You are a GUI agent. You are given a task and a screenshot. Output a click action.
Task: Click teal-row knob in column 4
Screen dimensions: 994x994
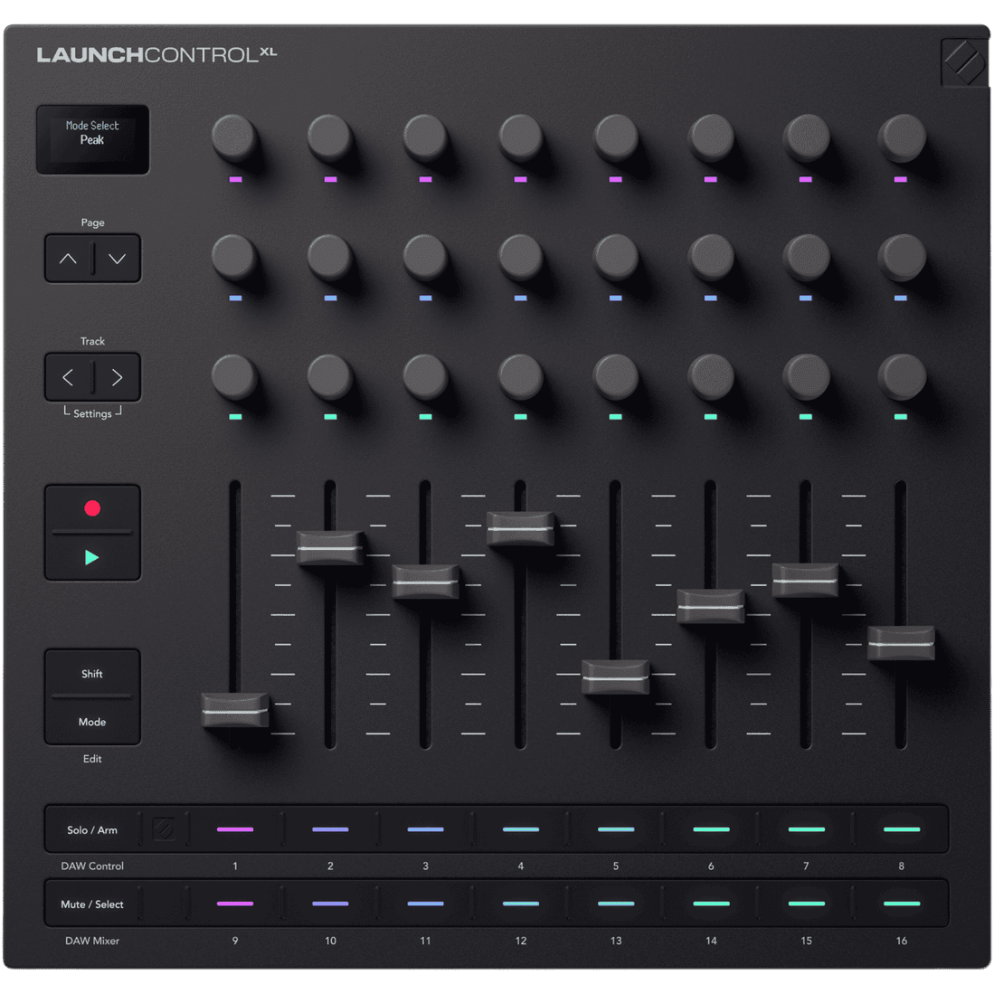pos(521,376)
